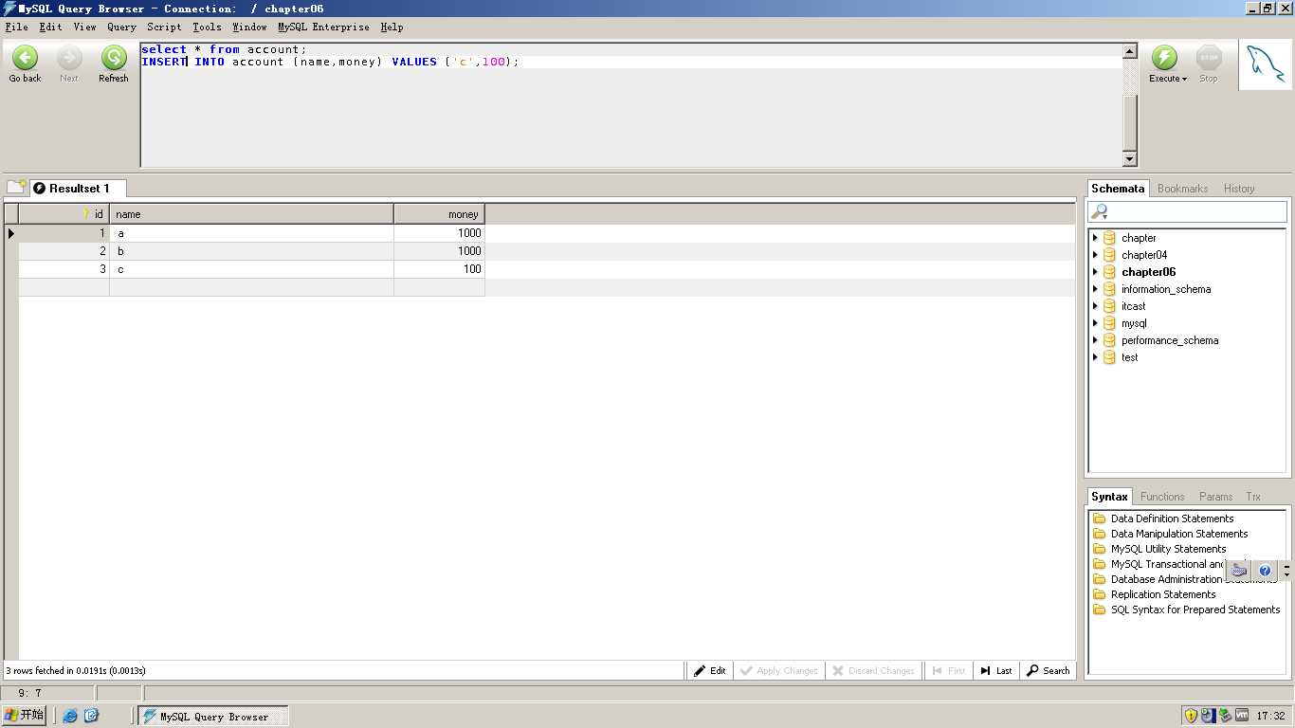Open the Windows Start button
The image size is (1295, 728).
point(24,715)
